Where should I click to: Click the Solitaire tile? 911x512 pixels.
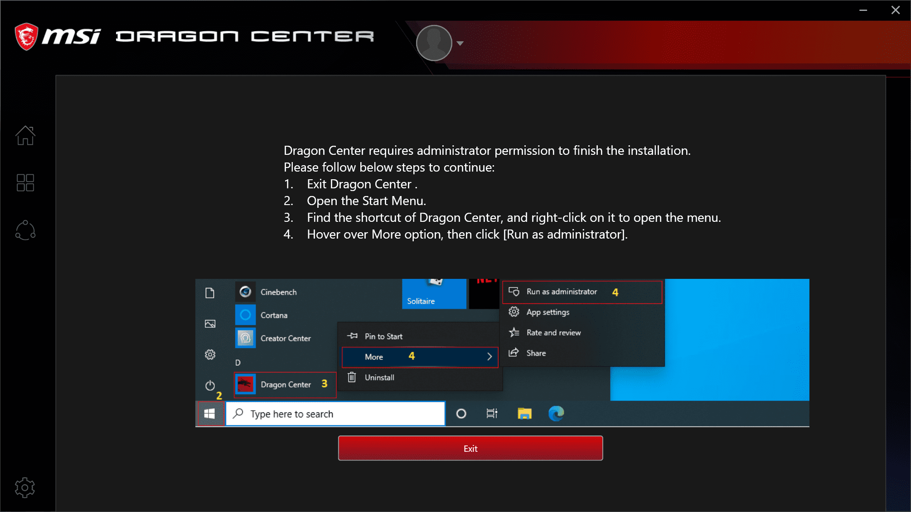point(434,294)
